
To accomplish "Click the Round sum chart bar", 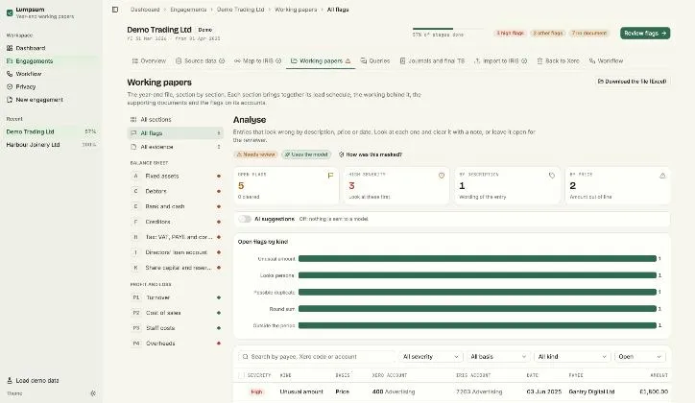I will tap(477, 309).
